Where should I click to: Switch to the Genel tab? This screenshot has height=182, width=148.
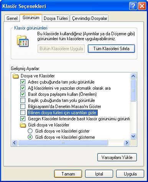12,18
